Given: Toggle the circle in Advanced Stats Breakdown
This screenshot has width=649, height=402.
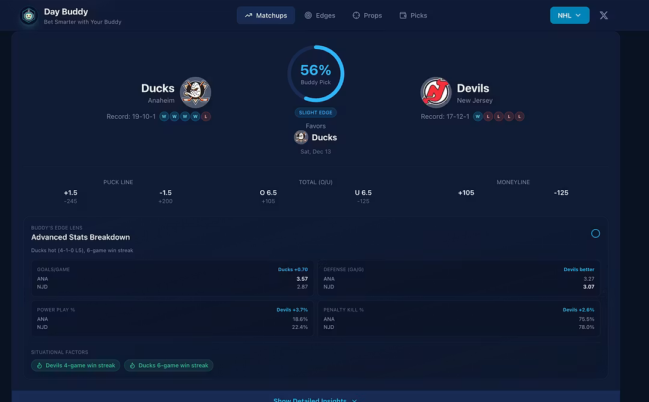Looking at the screenshot, I should tap(596, 233).
